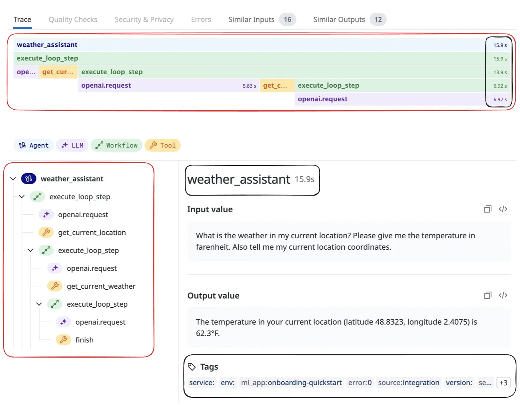Click workflow icon of first execute_loop_step
The width and height of the screenshot is (520, 406).
coord(37,197)
